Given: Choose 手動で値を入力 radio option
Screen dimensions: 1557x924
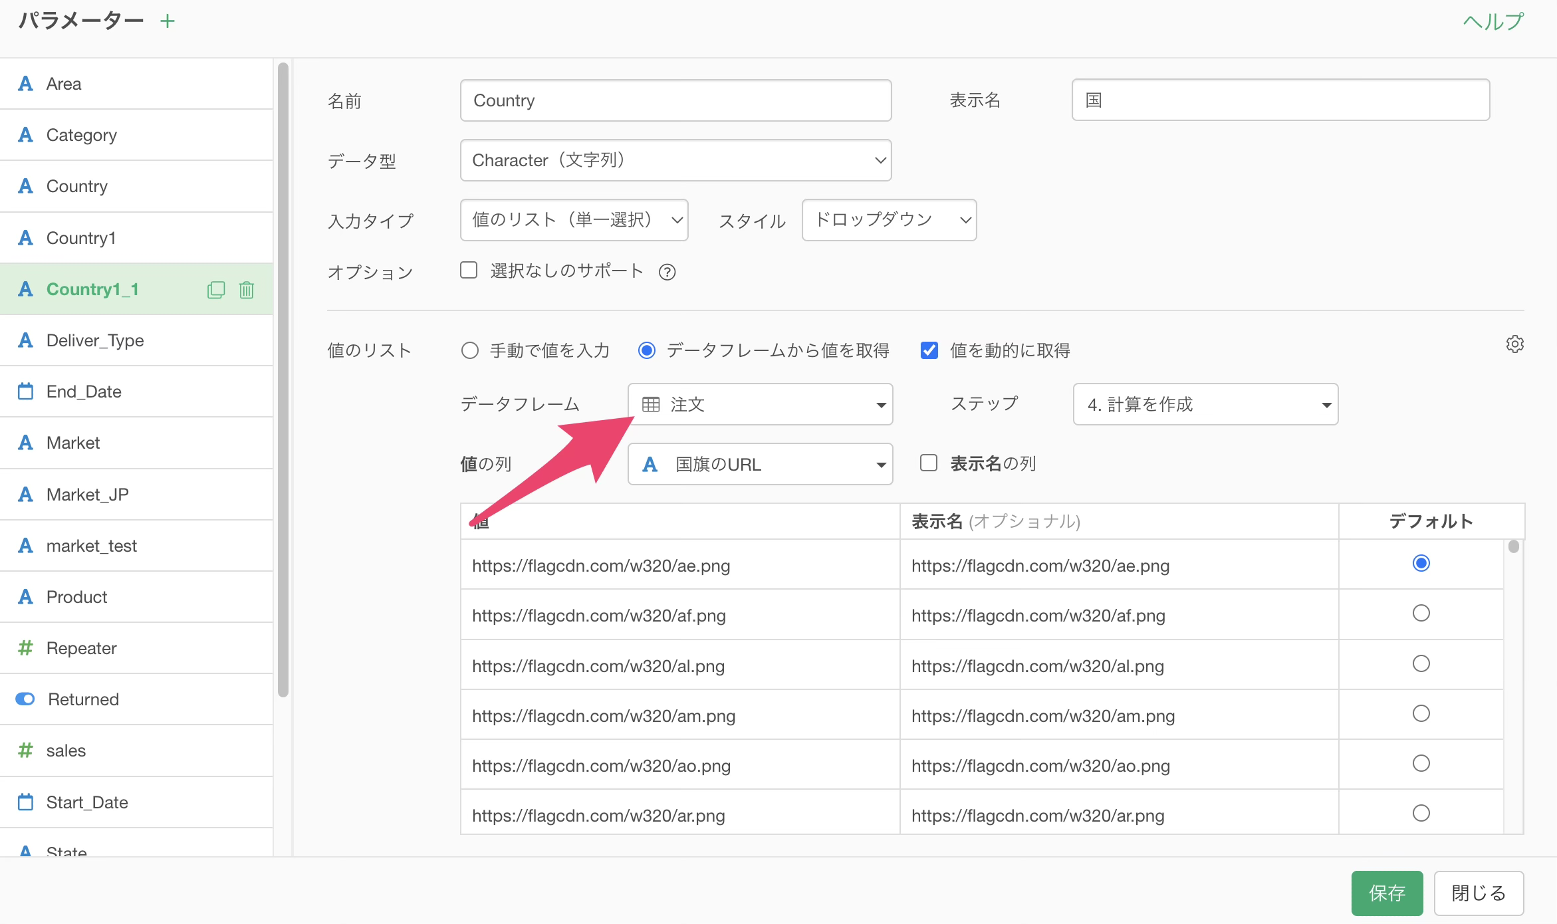Looking at the screenshot, I should tap(470, 350).
